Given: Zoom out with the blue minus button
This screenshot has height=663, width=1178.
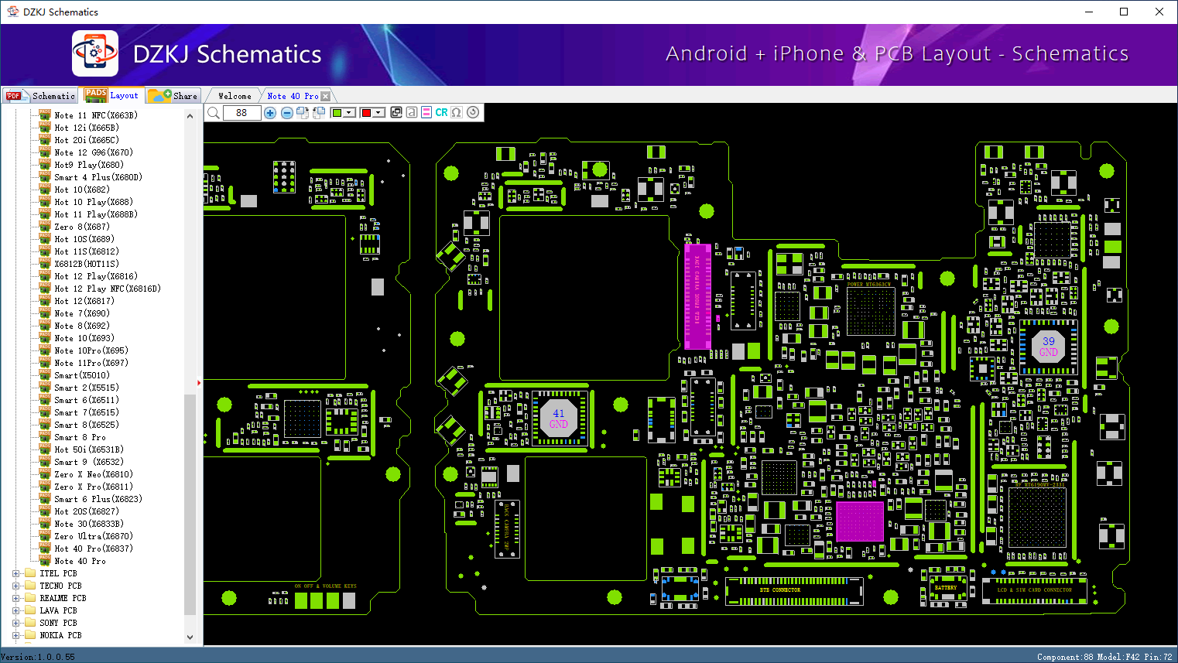Looking at the screenshot, I should (287, 113).
